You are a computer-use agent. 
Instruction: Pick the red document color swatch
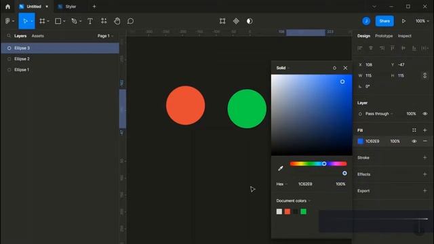288,211
